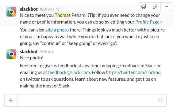Click slackbot name on the first message
Image resolution: width=173 pixels, height=111 pixels.
[29, 9]
